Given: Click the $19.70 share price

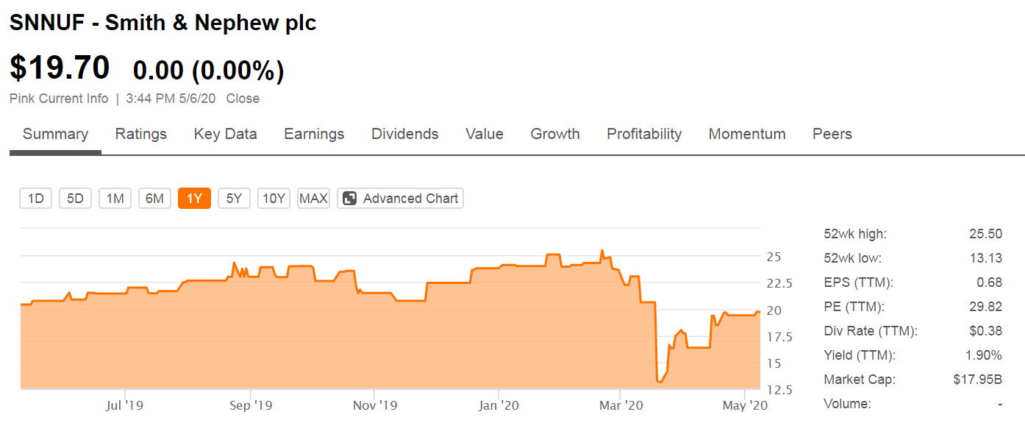Looking at the screenshot, I should coord(60,68).
